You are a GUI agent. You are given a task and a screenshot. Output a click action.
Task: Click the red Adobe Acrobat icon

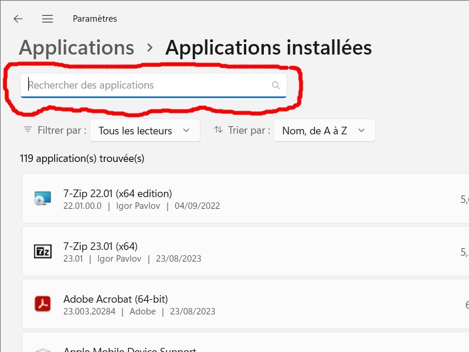point(43,304)
